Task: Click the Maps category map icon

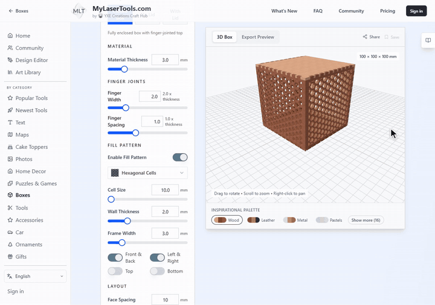Action: tap(10, 135)
